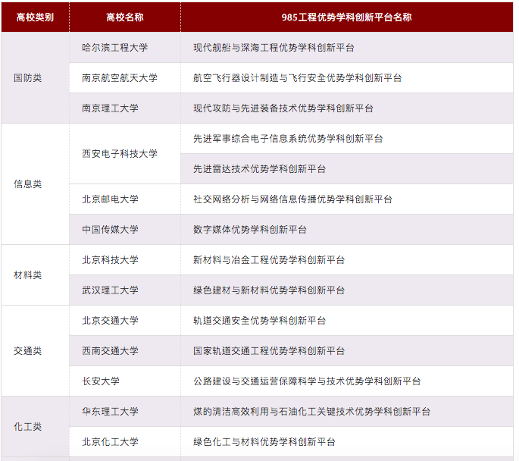Select 国家轨道交通工程优势学科创新平台 cell
This screenshot has width=519, height=461.
[347, 351]
